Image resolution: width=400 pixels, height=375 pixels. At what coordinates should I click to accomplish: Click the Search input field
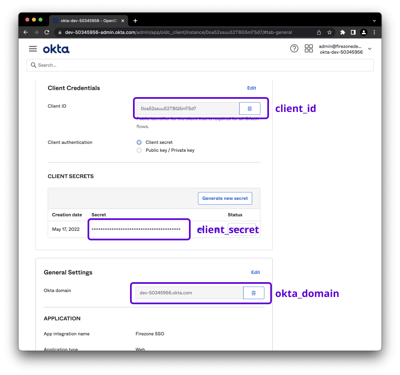point(132,65)
